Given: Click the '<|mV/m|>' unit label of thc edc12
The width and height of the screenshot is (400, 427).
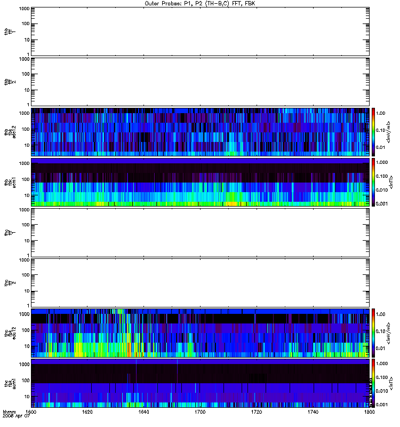Looking at the screenshot, I should [389, 333].
